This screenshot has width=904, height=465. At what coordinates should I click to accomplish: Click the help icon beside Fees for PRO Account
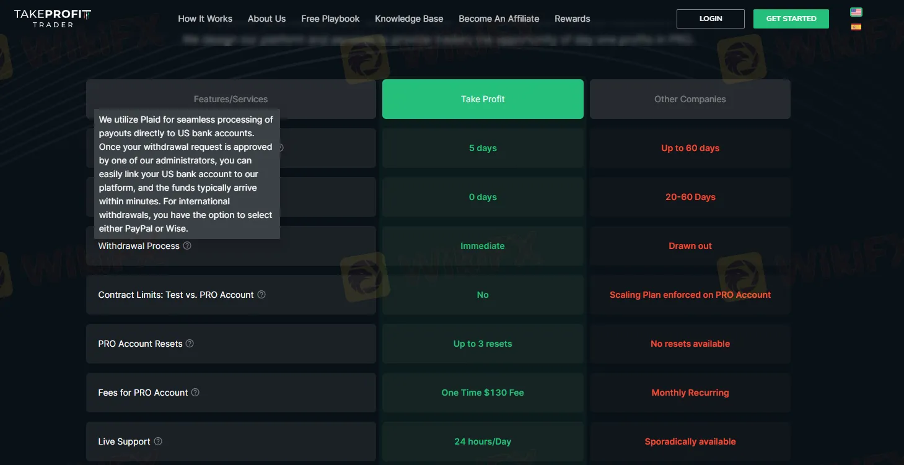(x=195, y=393)
